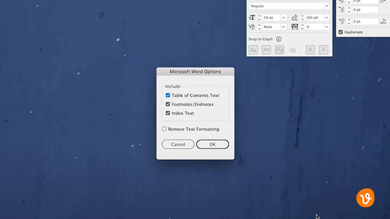Disable Index Text inclusion
390x219 pixels.
tap(168, 113)
